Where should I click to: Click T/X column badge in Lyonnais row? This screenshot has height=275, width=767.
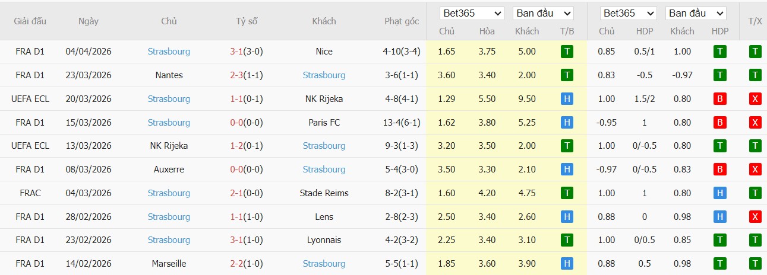click(x=755, y=240)
